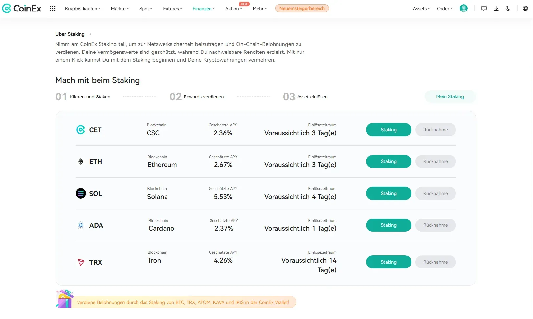
Task: Click the Cardano blockchain label
Action: pyautogui.click(x=161, y=228)
